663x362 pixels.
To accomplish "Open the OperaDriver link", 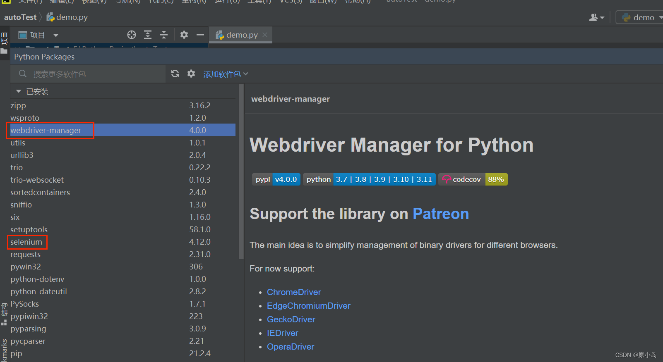I will coord(291,347).
